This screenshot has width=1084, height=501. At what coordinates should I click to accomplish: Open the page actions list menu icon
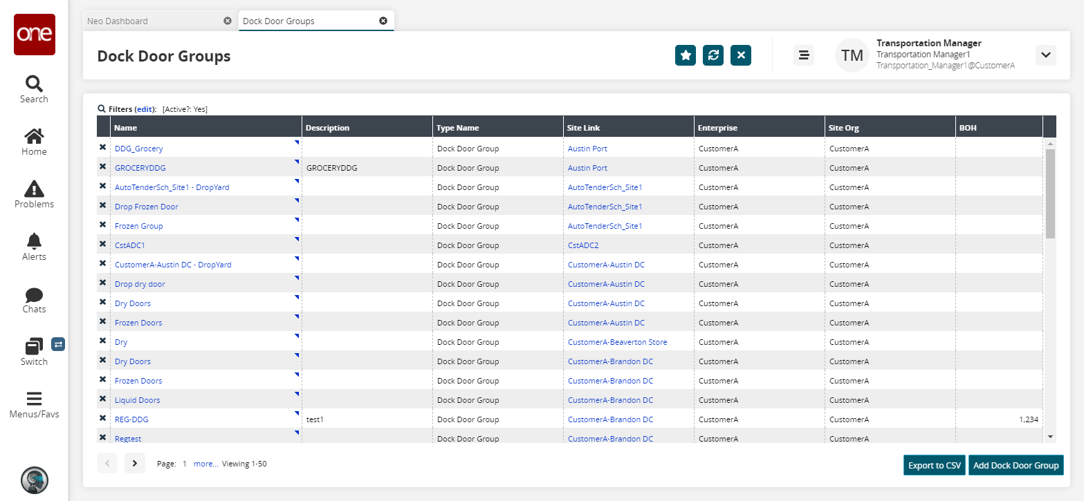click(803, 55)
